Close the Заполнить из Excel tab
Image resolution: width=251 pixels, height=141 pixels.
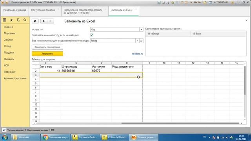[x=136, y=9]
